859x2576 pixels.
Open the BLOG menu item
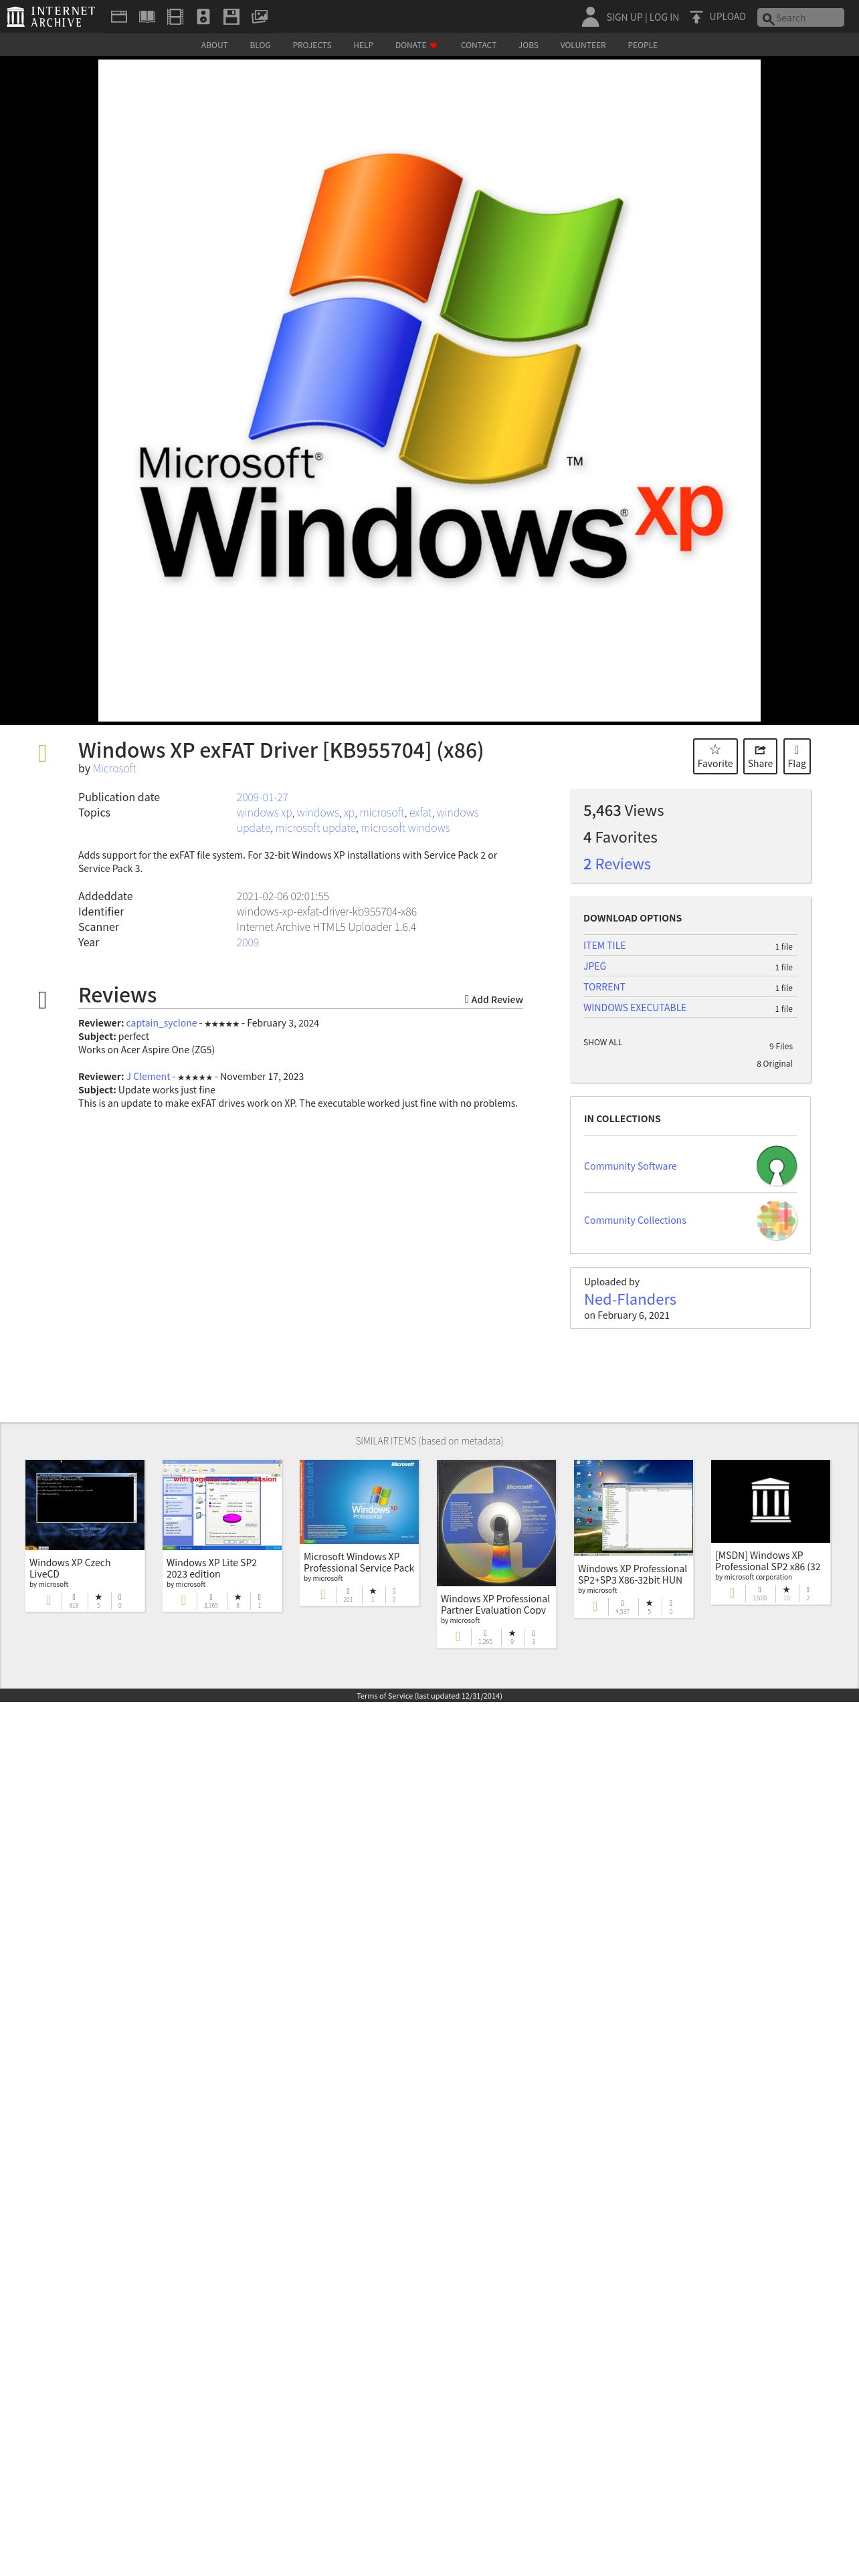point(260,45)
